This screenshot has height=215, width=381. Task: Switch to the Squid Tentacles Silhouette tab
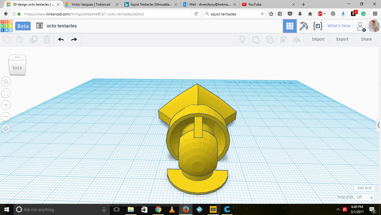coord(151,4)
